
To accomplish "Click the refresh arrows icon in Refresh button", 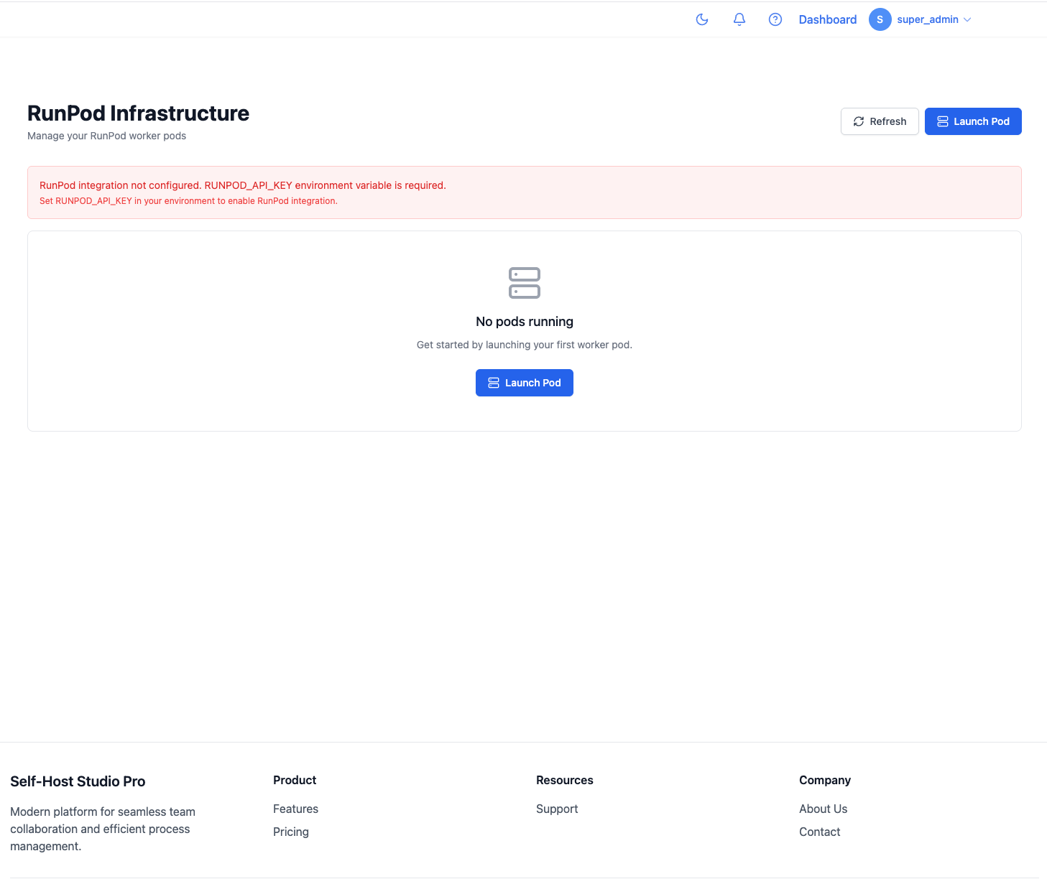I will 858,121.
